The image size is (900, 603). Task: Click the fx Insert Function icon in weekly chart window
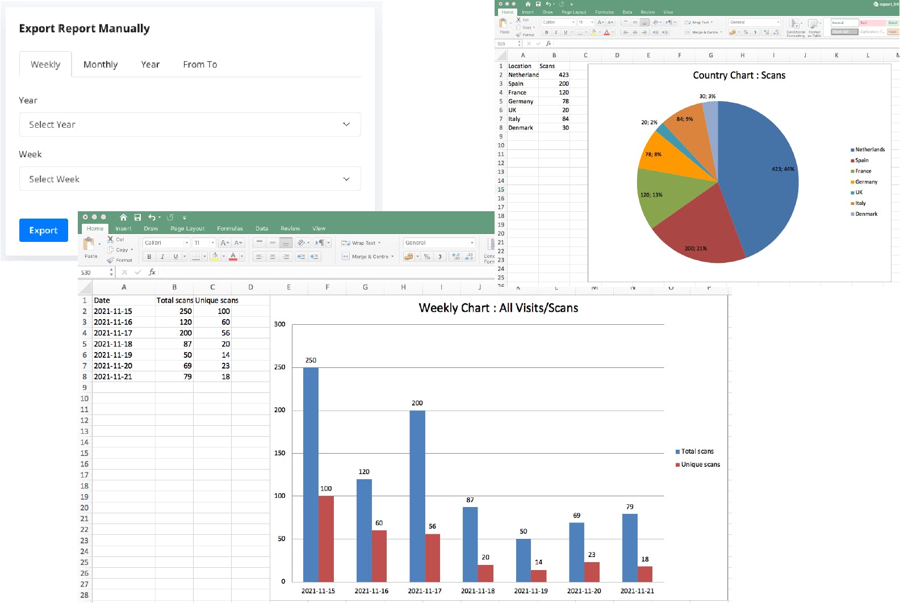point(152,273)
